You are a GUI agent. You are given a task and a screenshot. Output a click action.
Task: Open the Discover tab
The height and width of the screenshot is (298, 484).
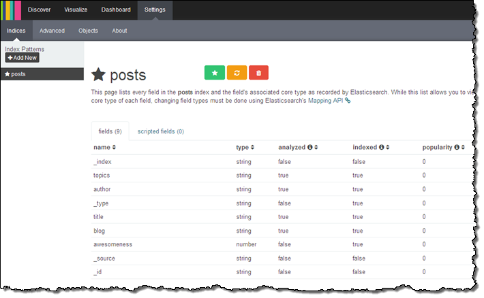(x=39, y=10)
